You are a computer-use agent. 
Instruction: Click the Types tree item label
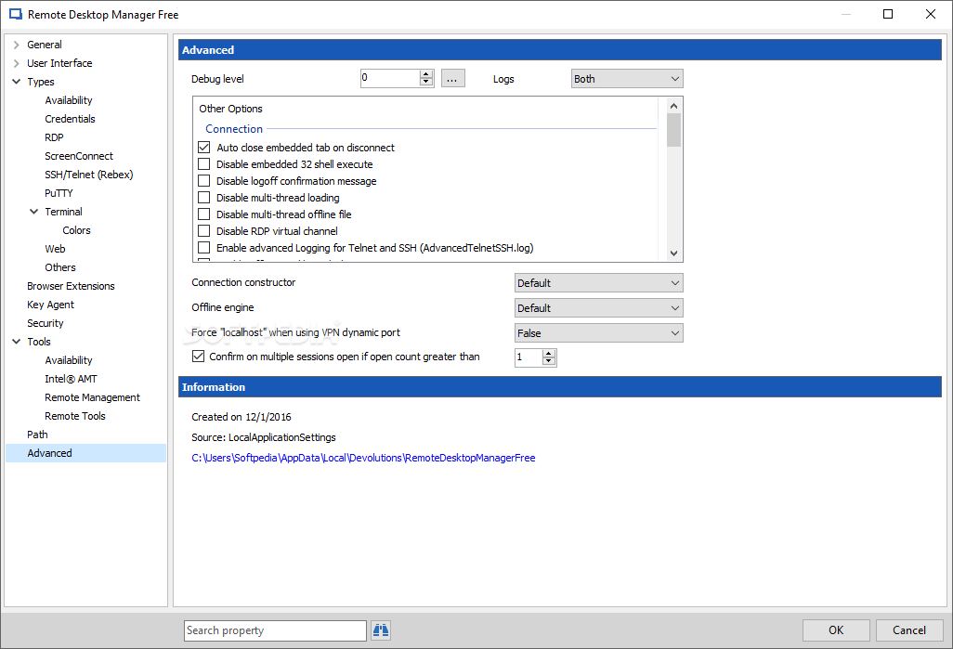click(x=41, y=82)
